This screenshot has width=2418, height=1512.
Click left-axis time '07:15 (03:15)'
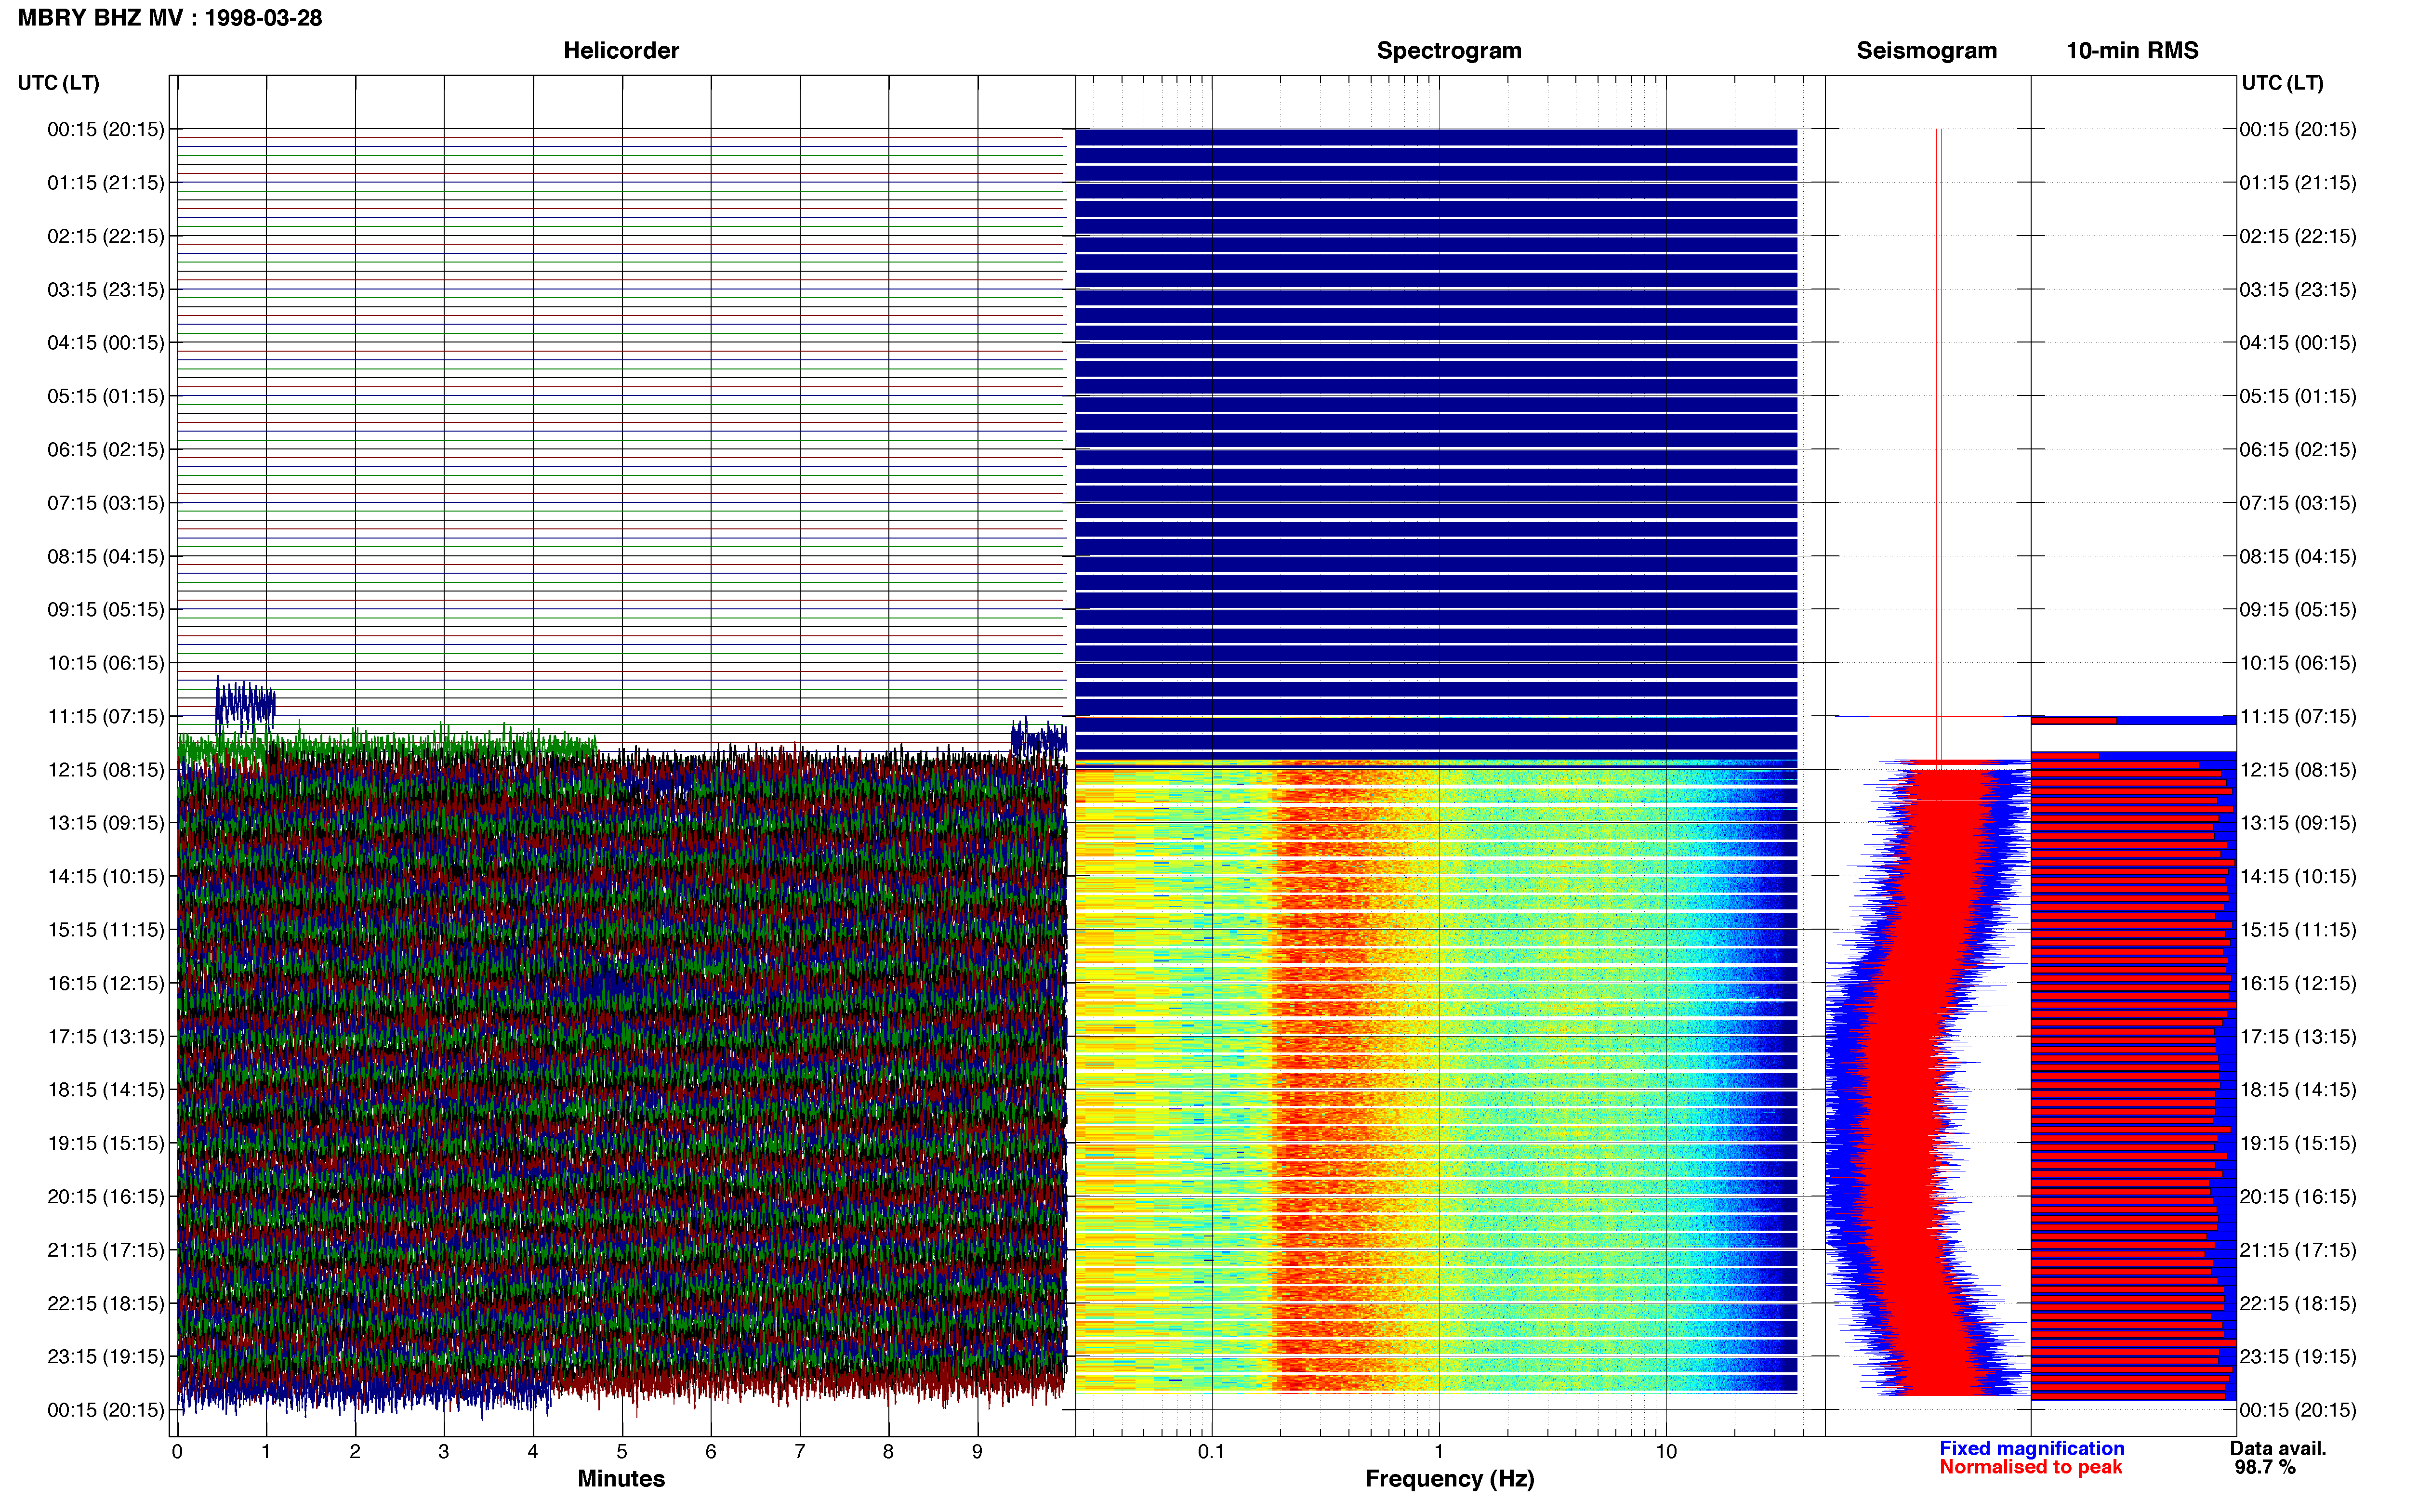[106, 503]
